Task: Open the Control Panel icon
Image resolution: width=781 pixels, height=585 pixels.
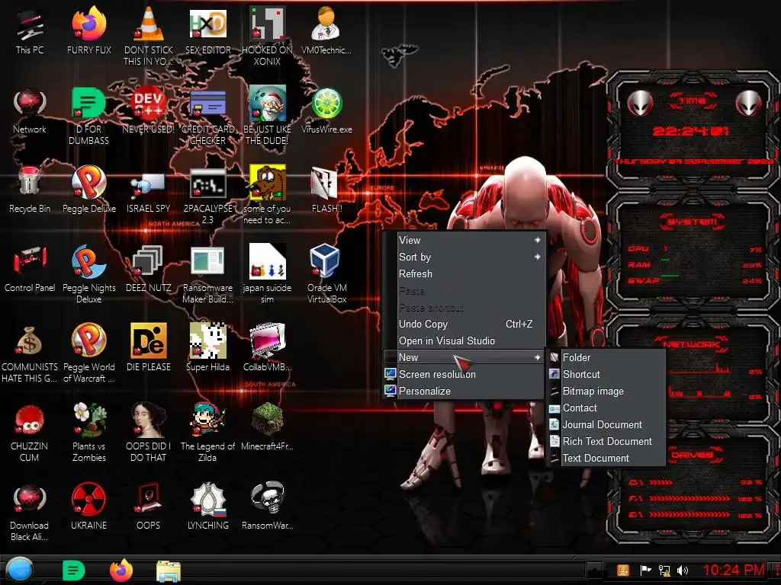Action: click(x=30, y=269)
